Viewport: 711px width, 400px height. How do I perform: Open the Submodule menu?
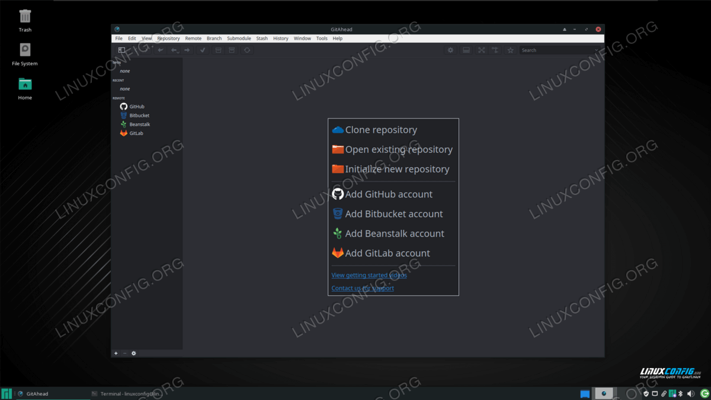pyautogui.click(x=239, y=39)
